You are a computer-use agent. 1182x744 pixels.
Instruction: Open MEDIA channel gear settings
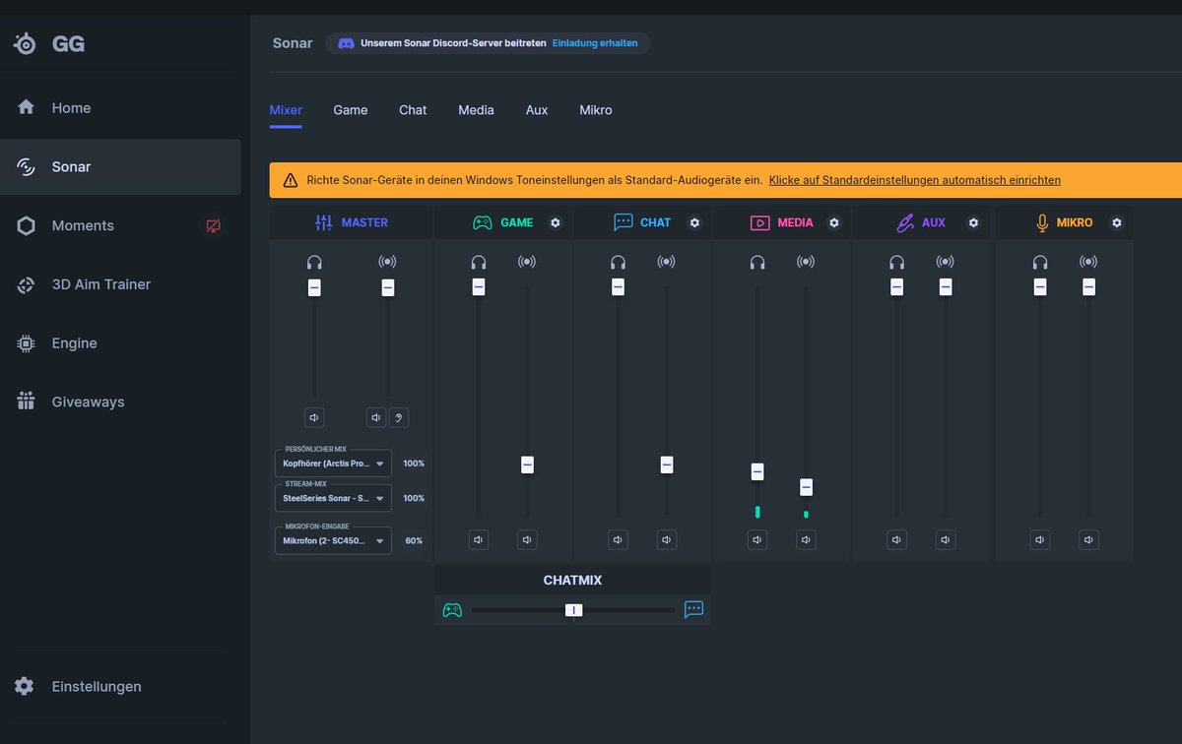click(834, 222)
